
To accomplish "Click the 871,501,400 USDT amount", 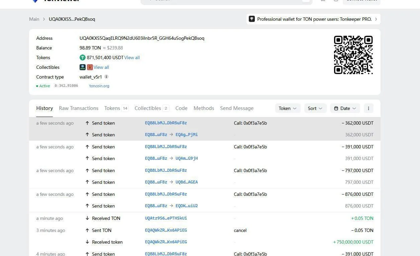I will point(105,57).
